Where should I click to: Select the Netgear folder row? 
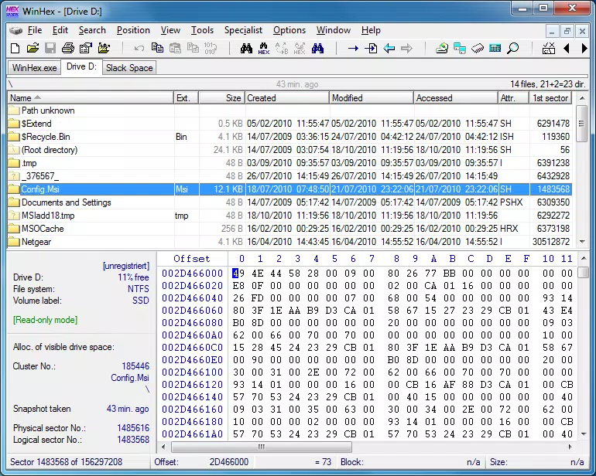click(289, 242)
